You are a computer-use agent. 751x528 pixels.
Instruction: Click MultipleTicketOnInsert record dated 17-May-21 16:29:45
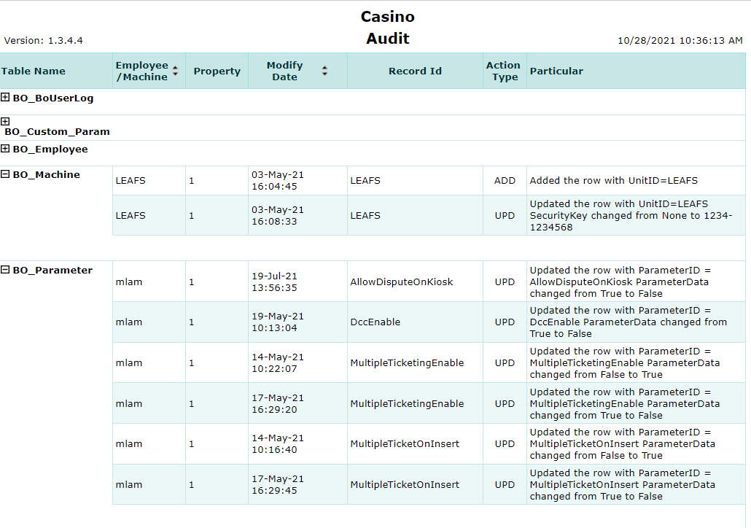(x=405, y=484)
